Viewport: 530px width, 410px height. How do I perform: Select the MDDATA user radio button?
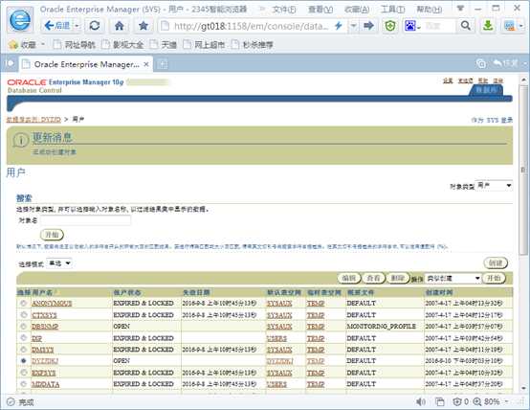[23, 384]
